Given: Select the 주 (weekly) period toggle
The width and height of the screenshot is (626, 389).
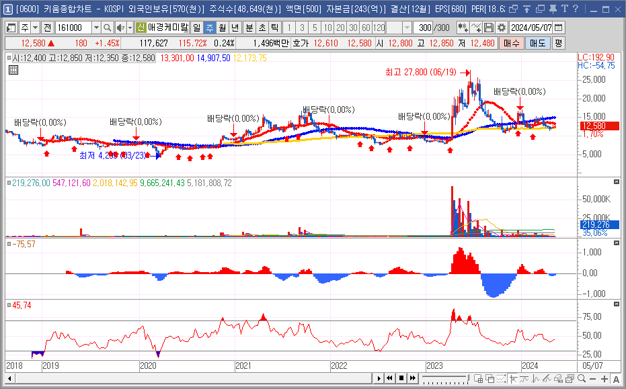Looking at the screenshot, I should [210, 28].
